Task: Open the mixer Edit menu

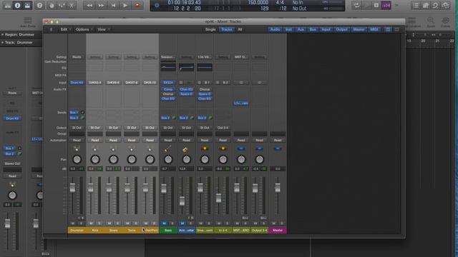Action: click(65, 29)
